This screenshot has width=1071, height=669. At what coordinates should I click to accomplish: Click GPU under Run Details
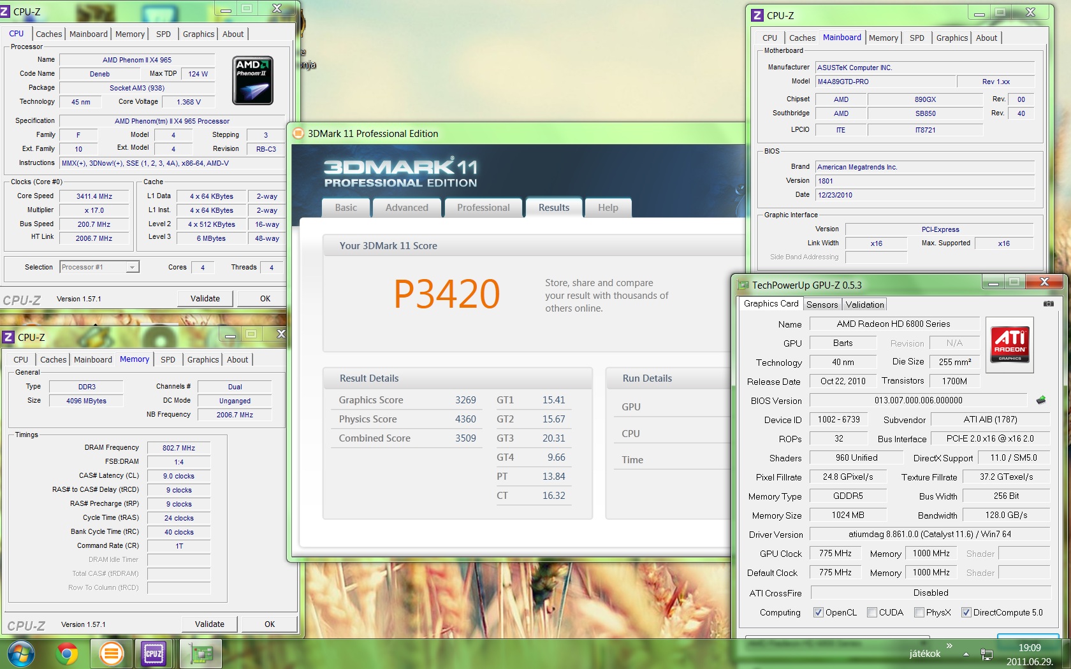(x=631, y=407)
